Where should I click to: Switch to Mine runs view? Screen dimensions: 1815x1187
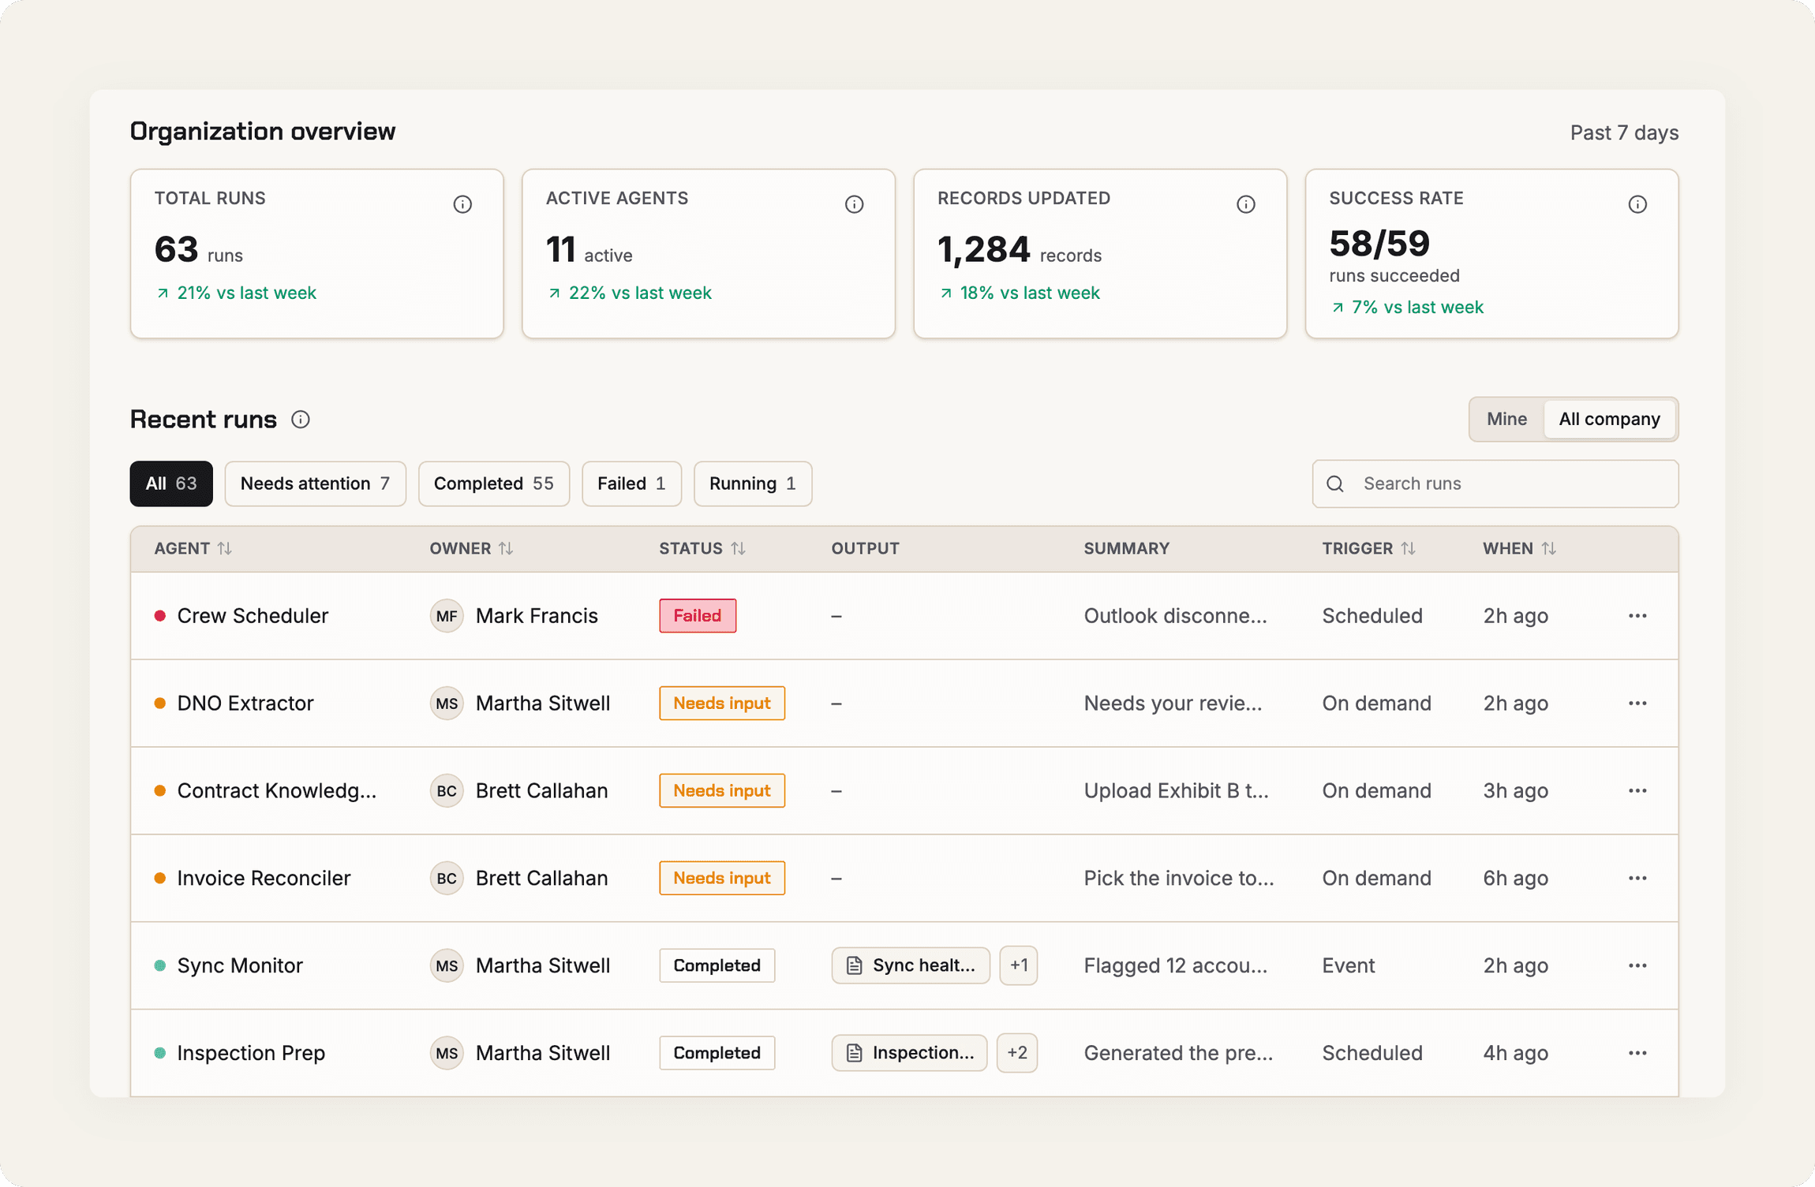[x=1506, y=419]
